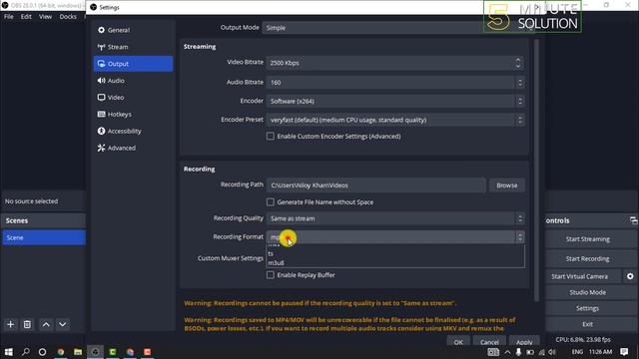Open the Edit menu in OBS
The width and height of the screenshot is (639, 359).
(x=26, y=17)
